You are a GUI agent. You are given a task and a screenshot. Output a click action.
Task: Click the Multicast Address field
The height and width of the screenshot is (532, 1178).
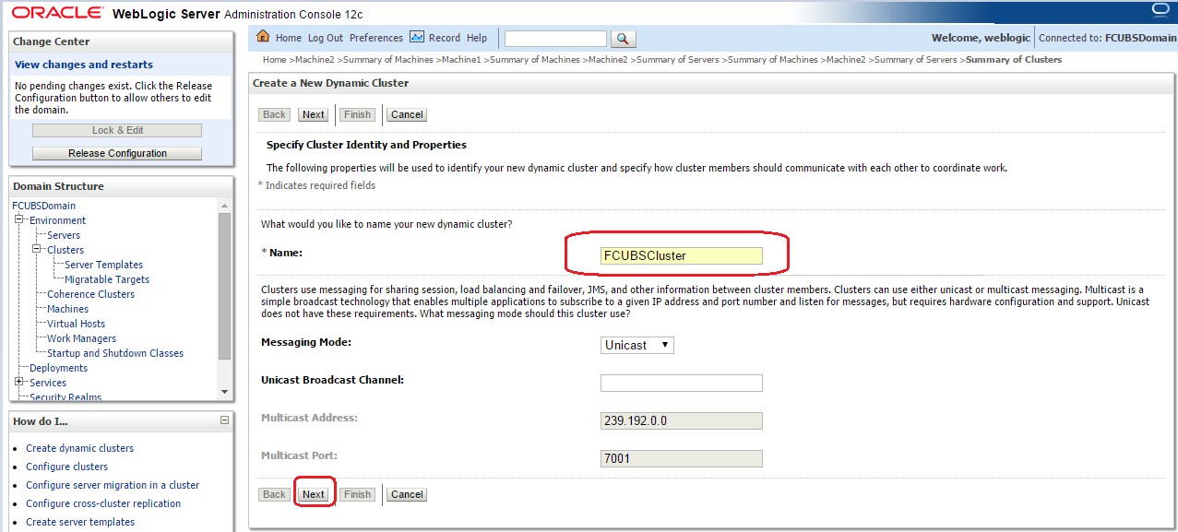(682, 420)
